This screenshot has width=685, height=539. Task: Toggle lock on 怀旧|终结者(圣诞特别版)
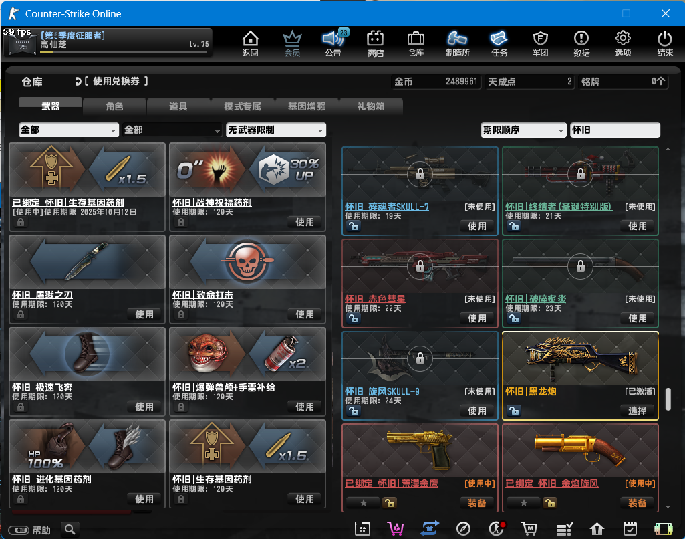tap(514, 226)
